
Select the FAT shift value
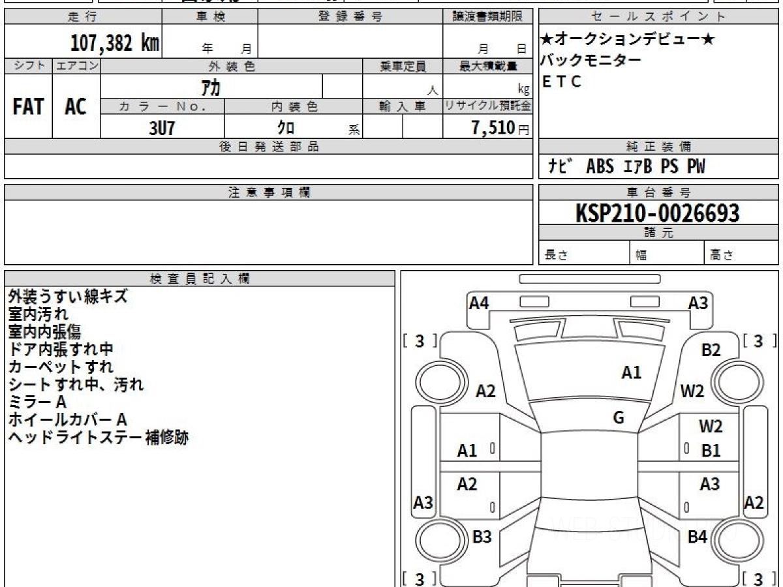click(28, 107)
